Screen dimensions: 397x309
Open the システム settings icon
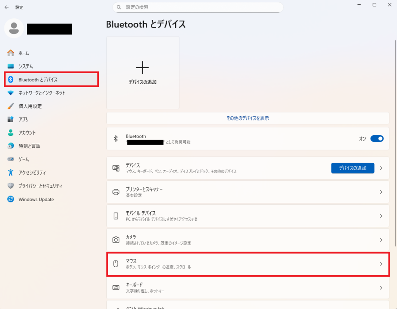click(x=11, y=66)
